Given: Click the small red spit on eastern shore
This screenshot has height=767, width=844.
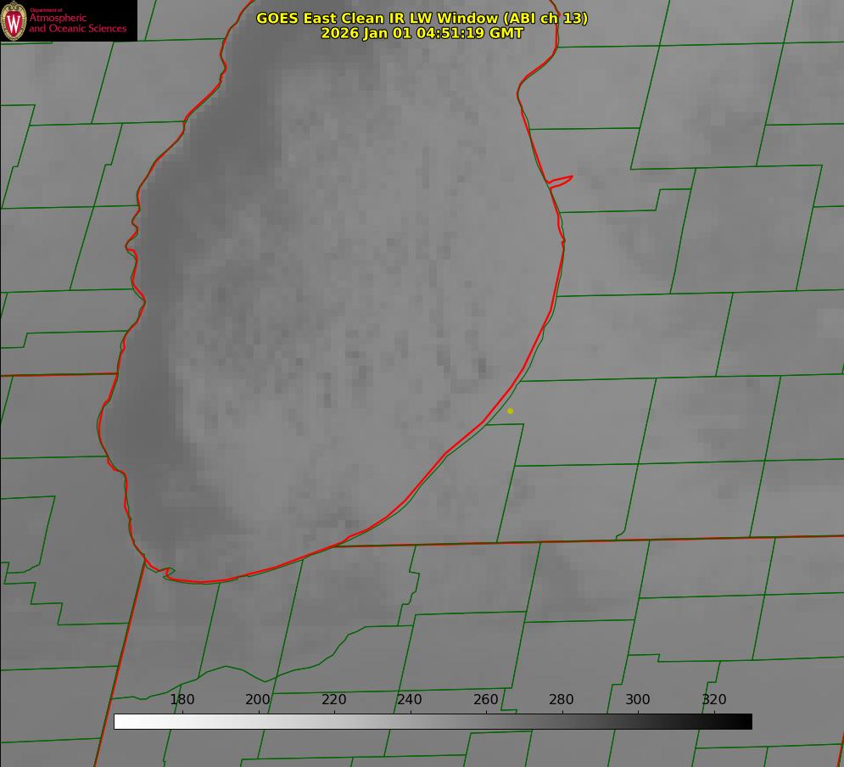Looking at the screenshot, I should tap(562, 180).
